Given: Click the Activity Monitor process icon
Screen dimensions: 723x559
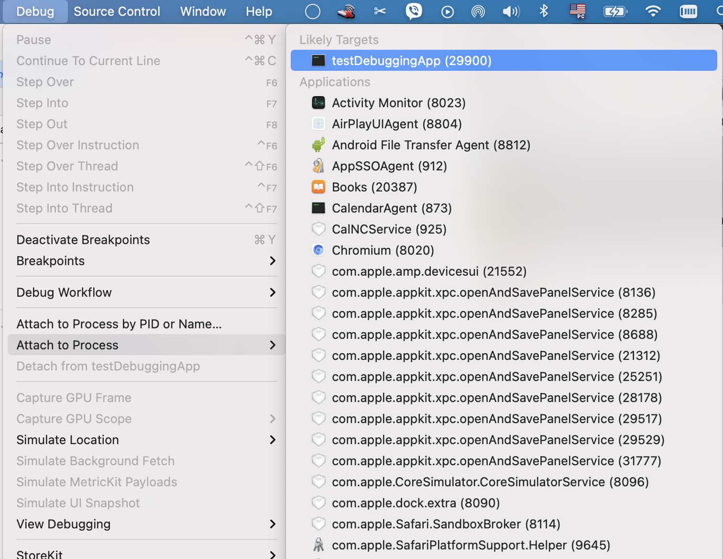Looking at the screenshot, I should (x=318, y=102).
